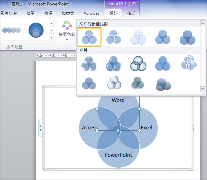Viewport: 207px width, 180px height.
Task: Apply the powder-blue style, fourth in the 立體 section
Action: click(x=163, y=64)
